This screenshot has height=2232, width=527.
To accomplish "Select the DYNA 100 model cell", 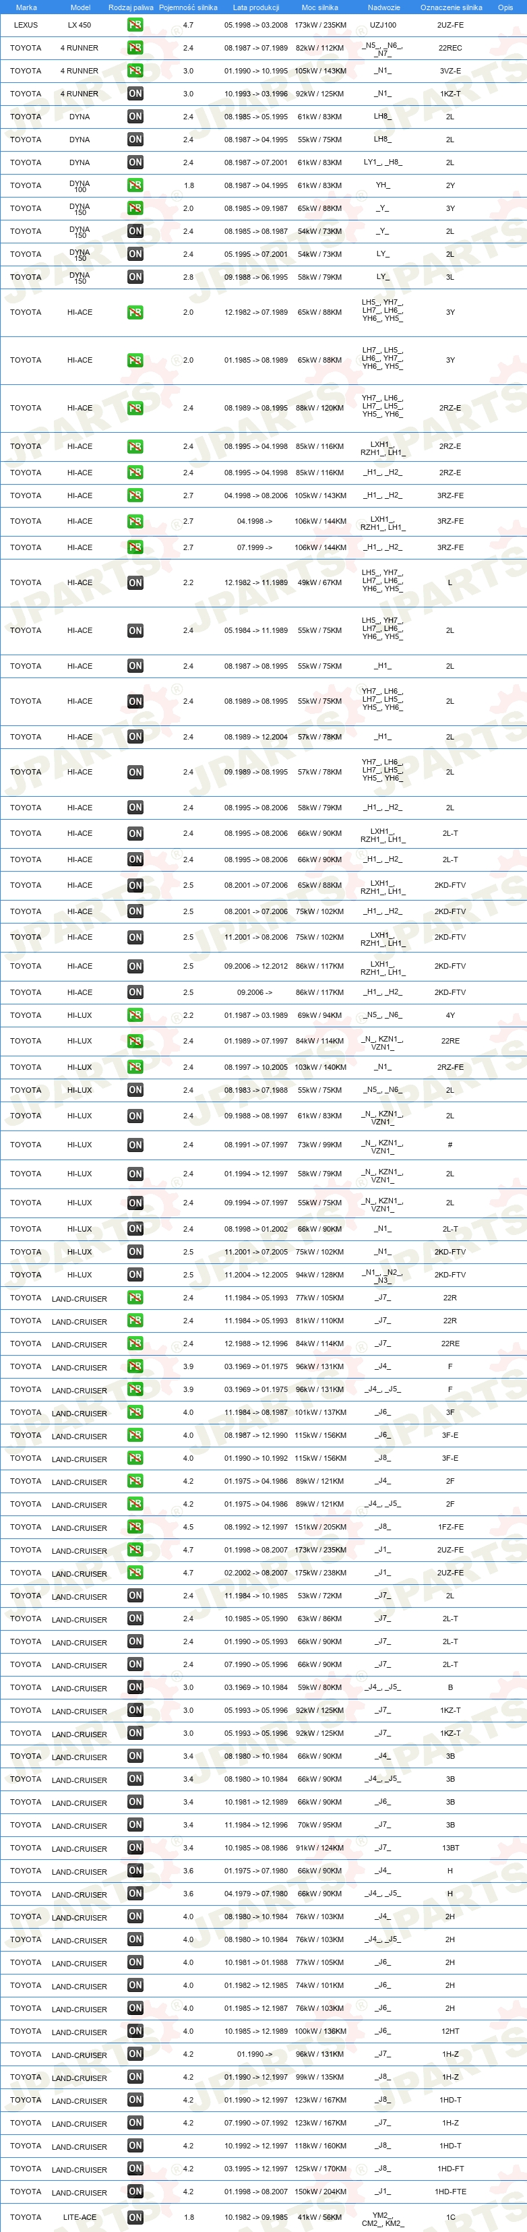I will coord(80,185).
